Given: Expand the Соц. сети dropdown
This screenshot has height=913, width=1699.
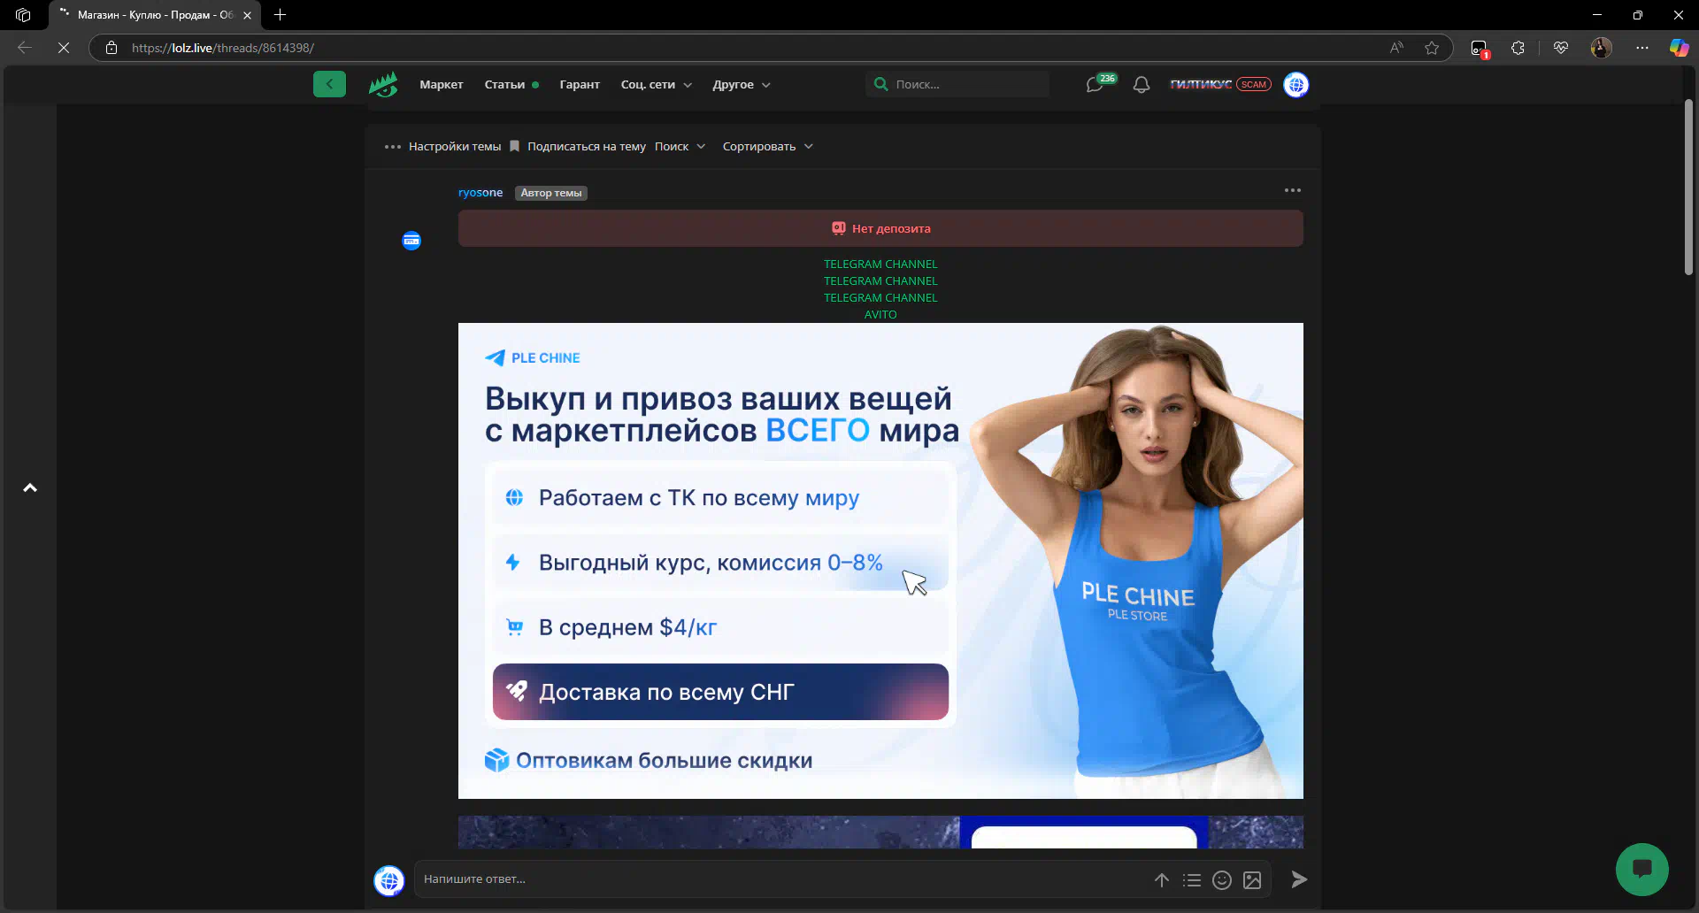Looking at the screenshot, I should (x=657, y=85).
